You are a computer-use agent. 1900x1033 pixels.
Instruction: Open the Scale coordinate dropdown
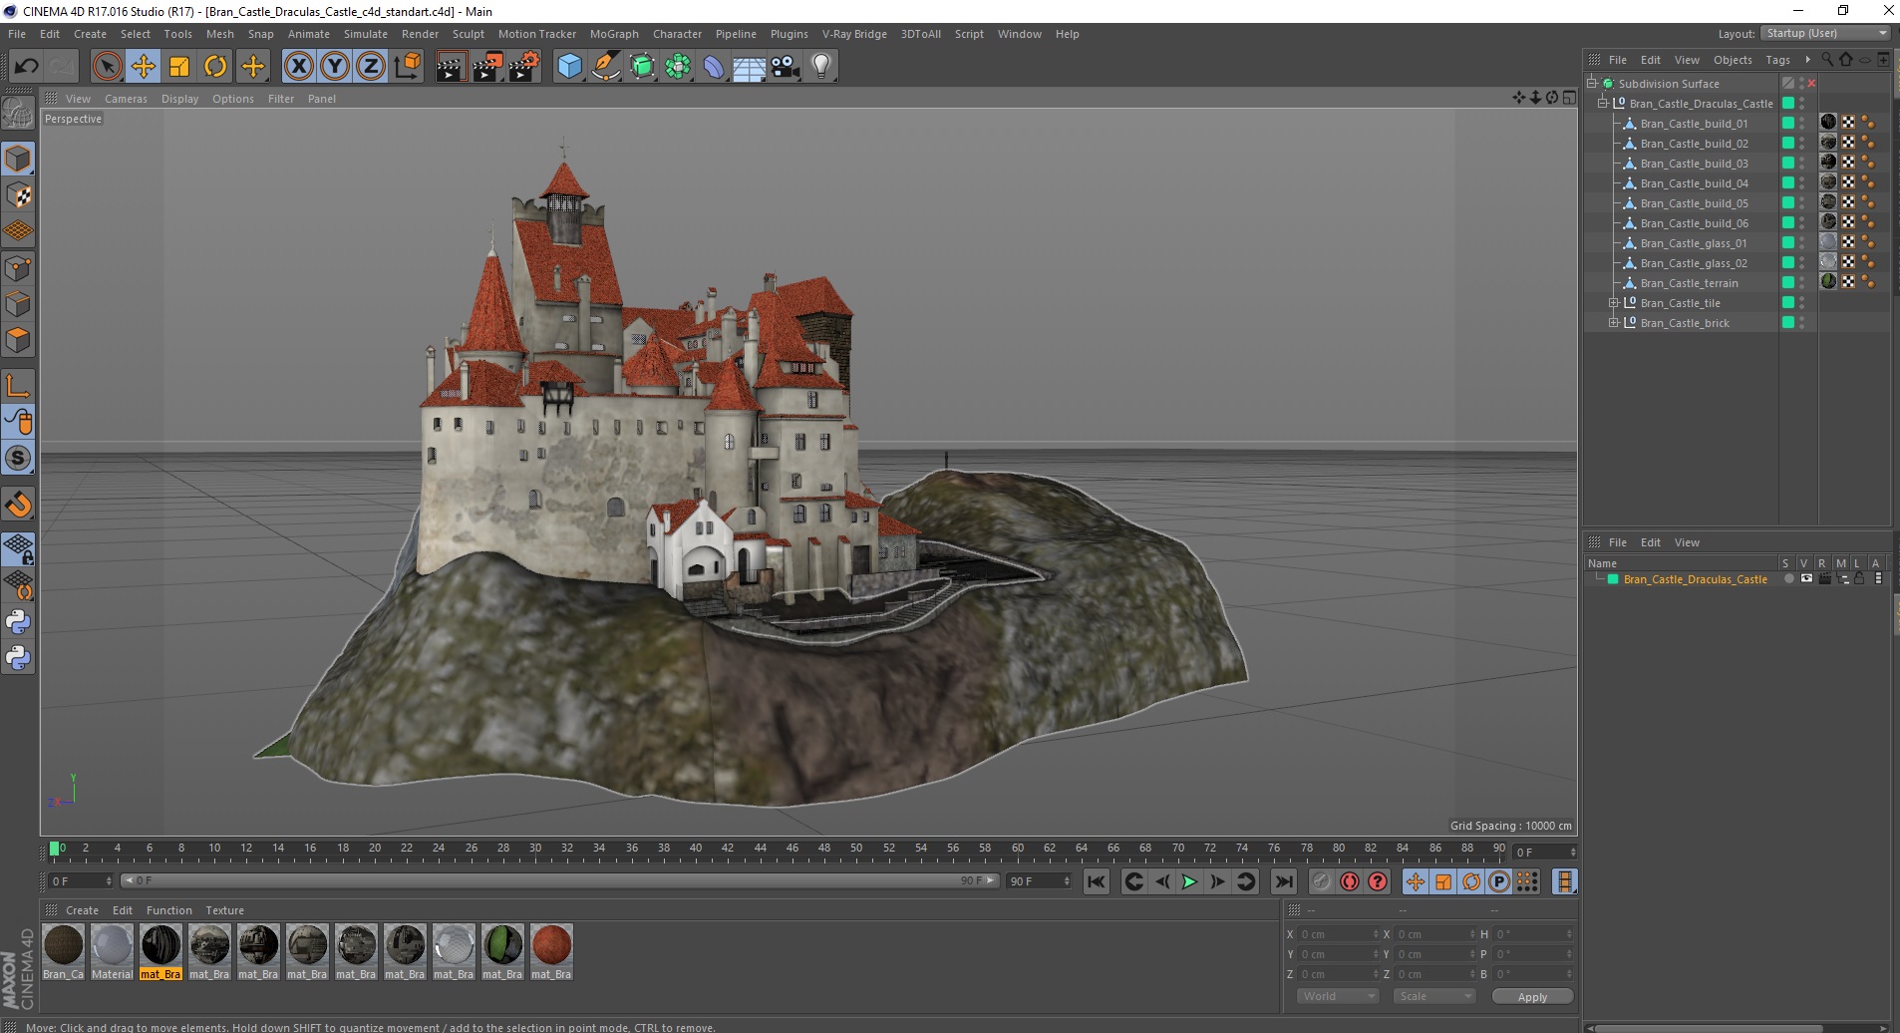click(1433, 996)
